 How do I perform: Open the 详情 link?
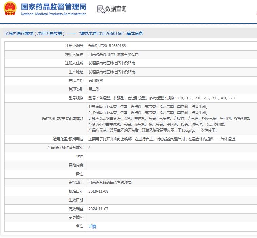[92, 226]
